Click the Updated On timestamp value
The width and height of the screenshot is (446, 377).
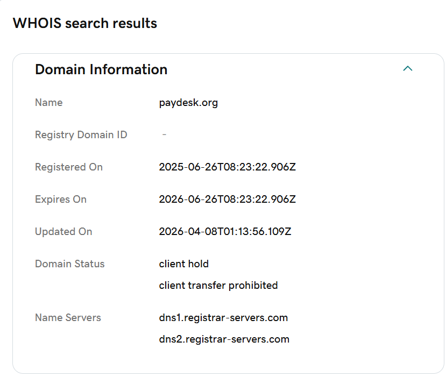(x=225, y=231)
